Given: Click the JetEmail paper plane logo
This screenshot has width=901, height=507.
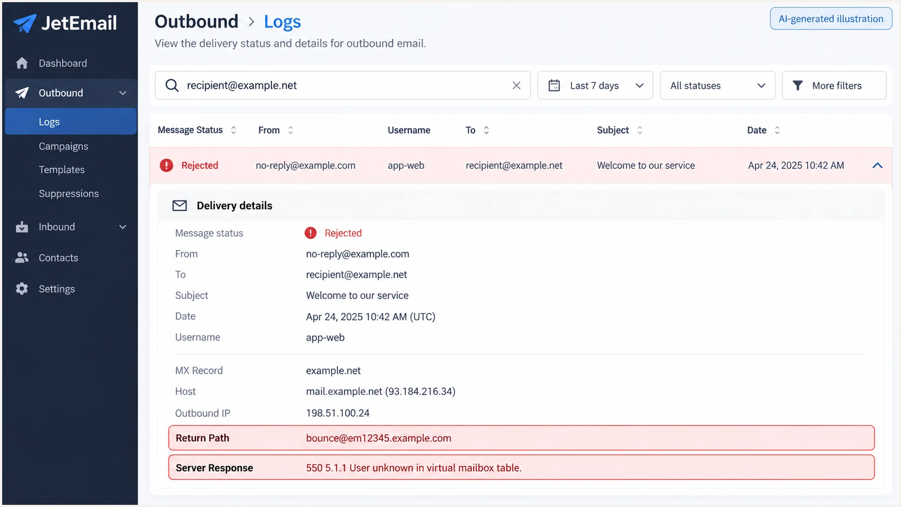Looking at the screenshot, I should pyautogui.click(x=25, y=23).
